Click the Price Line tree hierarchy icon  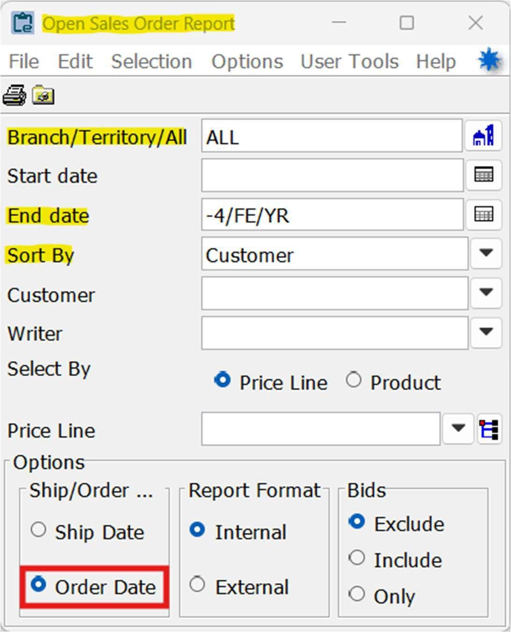(x=489, y=429)
